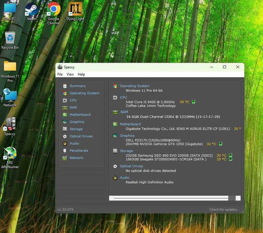The width and height of the screenshot is (263, 233).
Task: Click the Check for updates link
Action: coord(224,210)
